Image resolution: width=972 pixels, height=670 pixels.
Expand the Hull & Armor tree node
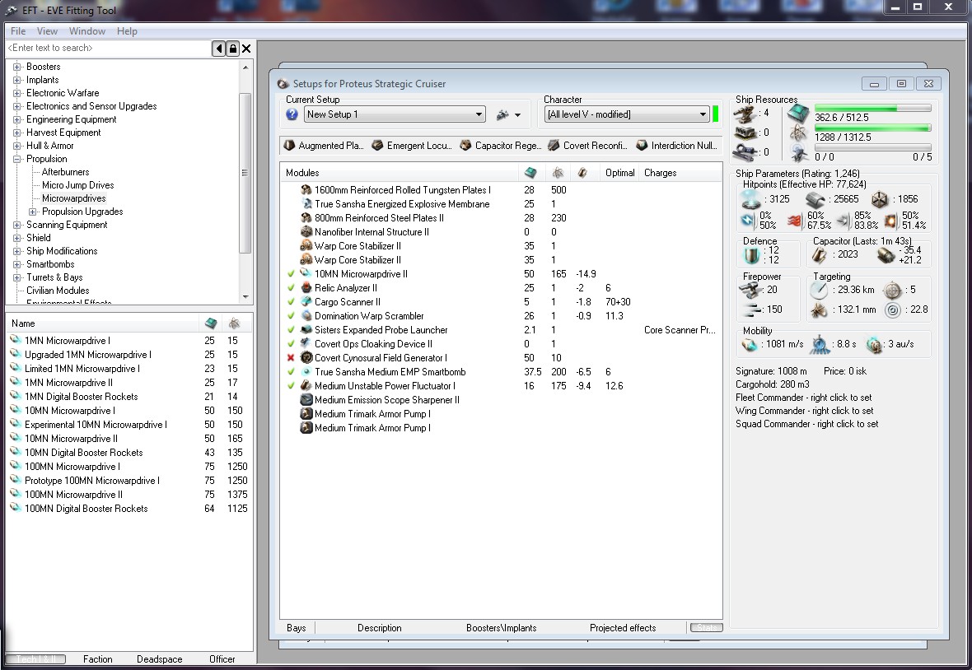(17, 147)
